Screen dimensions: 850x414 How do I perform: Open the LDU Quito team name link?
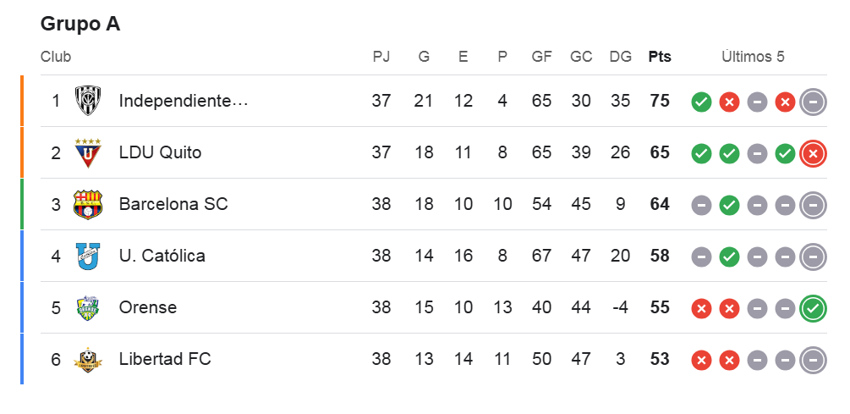161,153
